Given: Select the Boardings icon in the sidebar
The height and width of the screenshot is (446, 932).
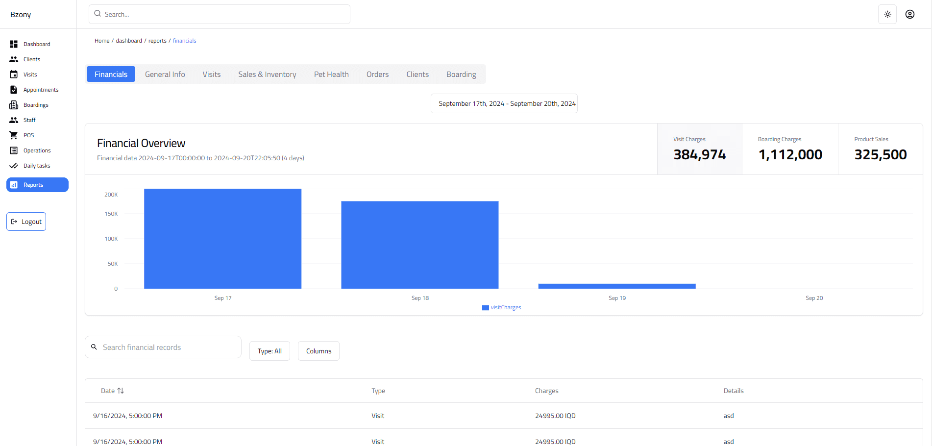Looking at the screenshot, I should tap(14, 104).
